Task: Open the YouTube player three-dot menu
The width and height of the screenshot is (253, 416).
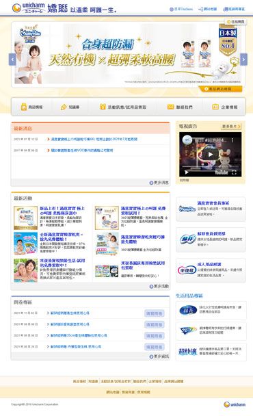Action: pyautogui.click(x=232, y=140)
